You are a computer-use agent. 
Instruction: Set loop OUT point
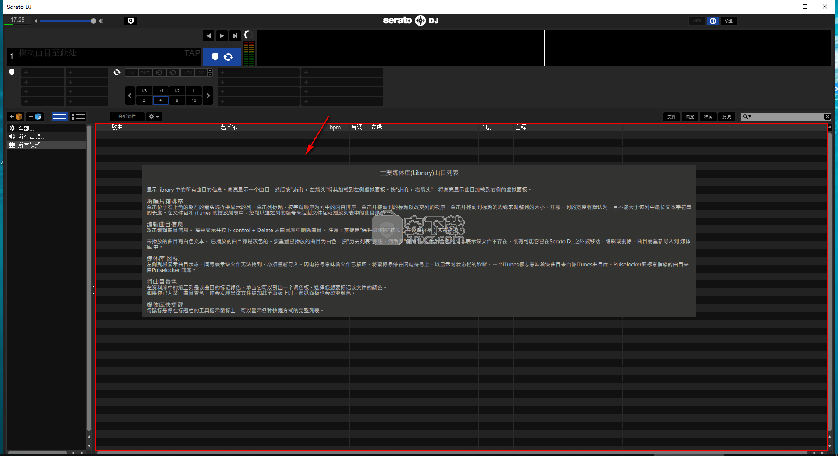(x=145, y=73)
